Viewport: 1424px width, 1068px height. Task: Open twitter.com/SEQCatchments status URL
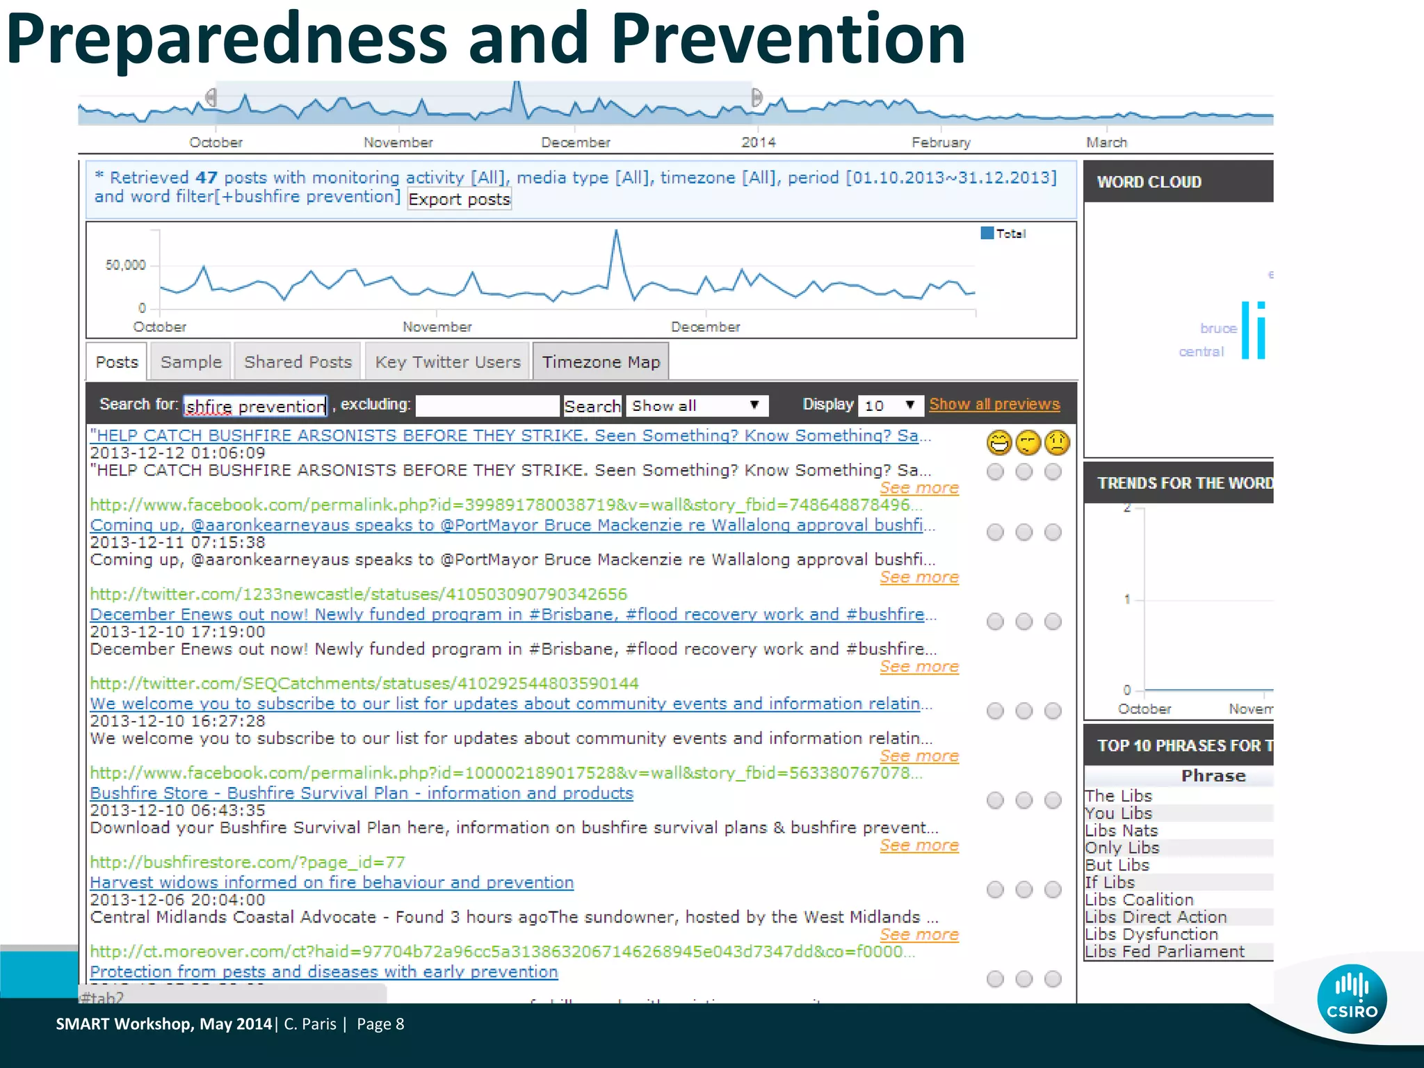tap(364, 683)
